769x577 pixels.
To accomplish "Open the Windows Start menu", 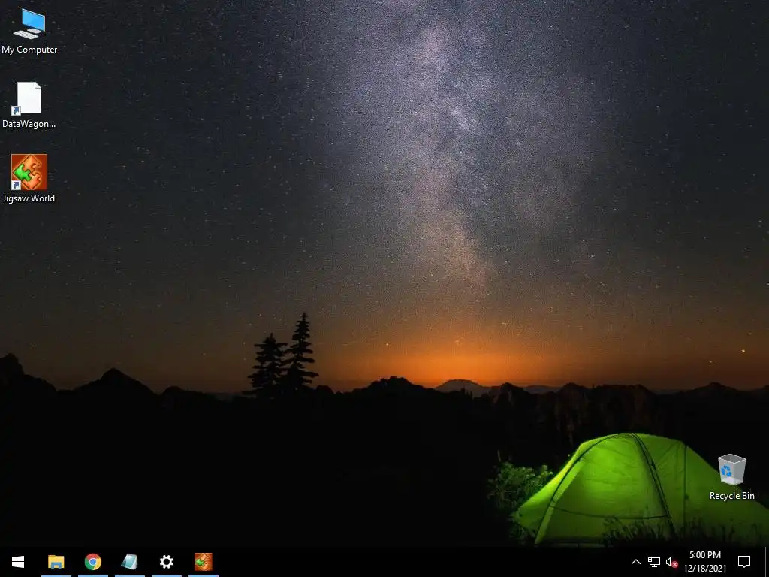I will point(18,562).
